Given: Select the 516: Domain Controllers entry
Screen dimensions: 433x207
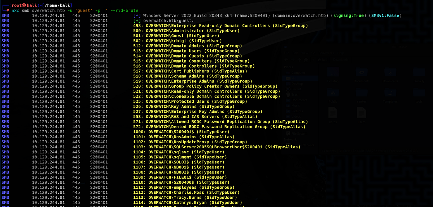Looking at the screenshot, I should point(194,66).
